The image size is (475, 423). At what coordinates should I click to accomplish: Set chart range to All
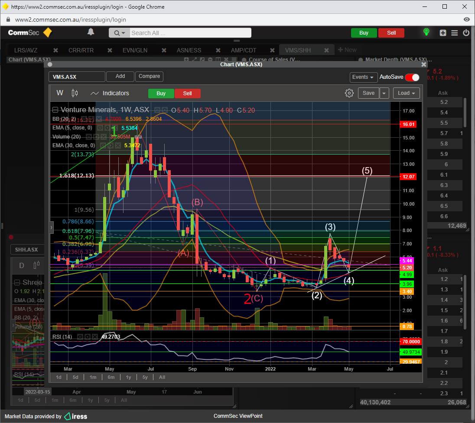coord(162,377)
